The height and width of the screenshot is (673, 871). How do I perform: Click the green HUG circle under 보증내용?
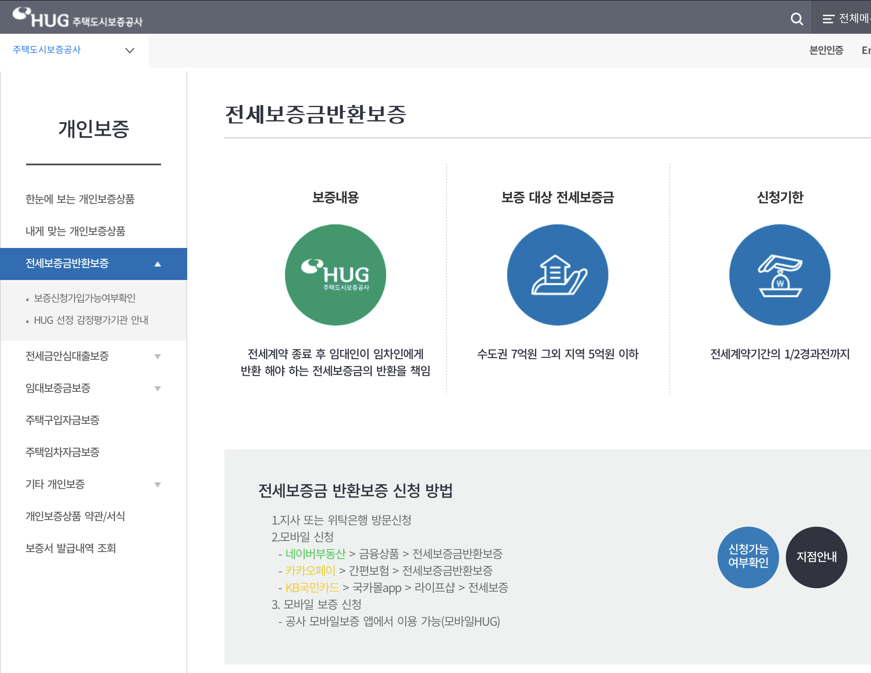tap(335, 275)
